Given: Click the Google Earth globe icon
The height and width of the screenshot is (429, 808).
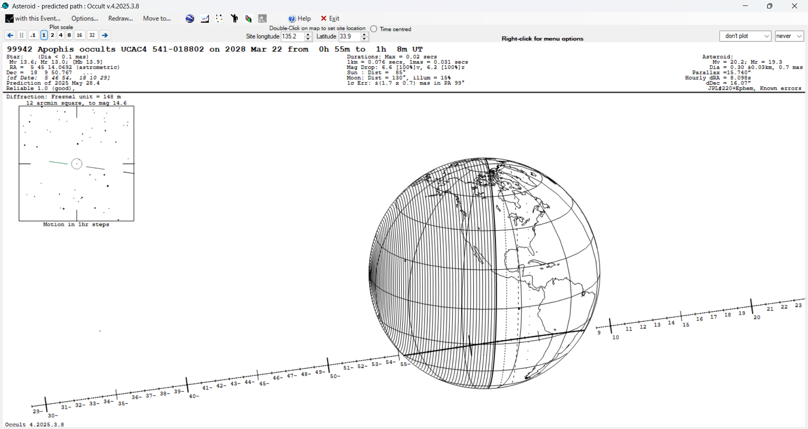Looking at the screenshot, I should click(x=190, y=19).
